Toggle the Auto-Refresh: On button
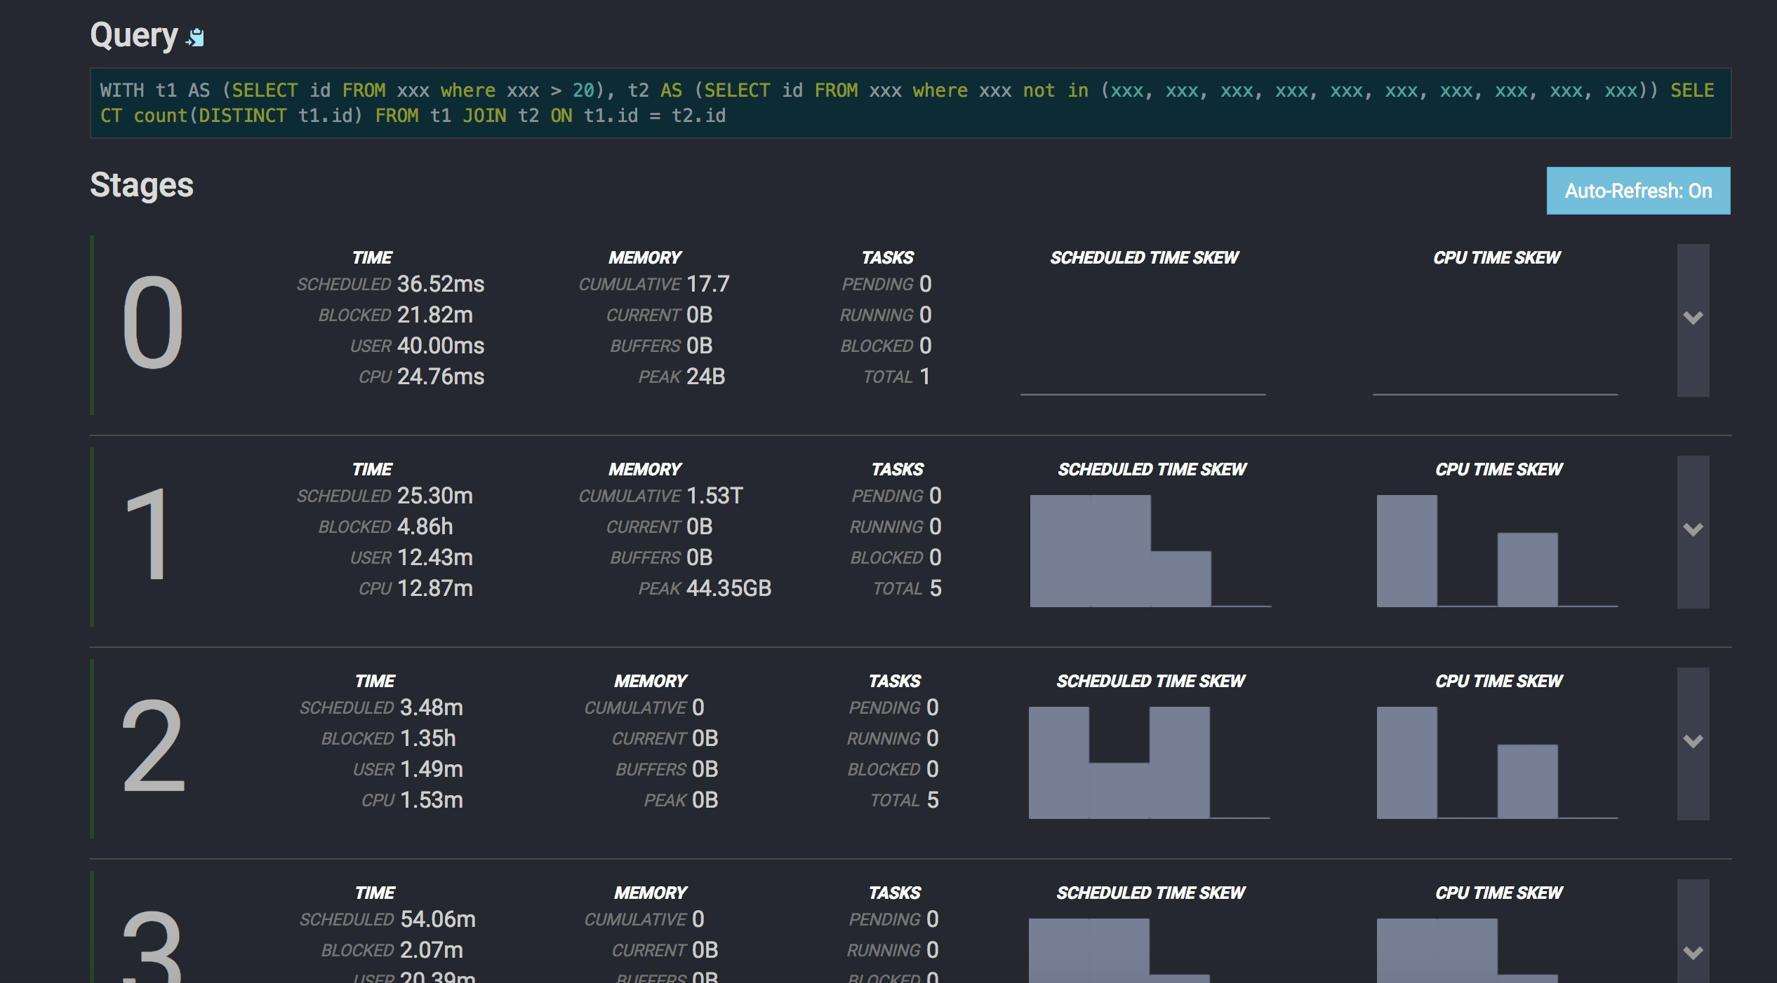 (x=1637, y=191)
